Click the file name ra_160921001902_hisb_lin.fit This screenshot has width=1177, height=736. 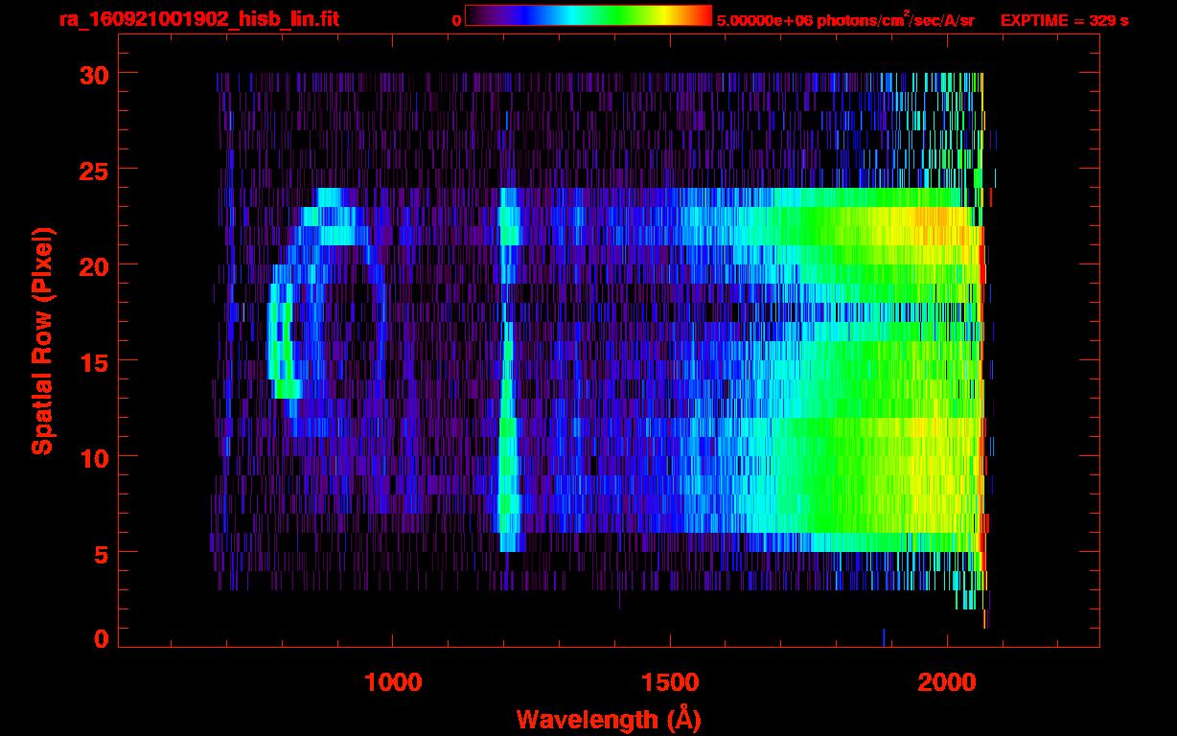point(198,19)
